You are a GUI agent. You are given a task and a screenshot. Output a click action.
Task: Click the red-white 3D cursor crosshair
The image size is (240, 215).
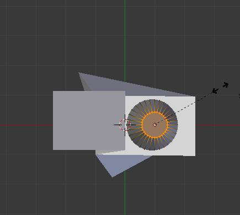(125, 125)
